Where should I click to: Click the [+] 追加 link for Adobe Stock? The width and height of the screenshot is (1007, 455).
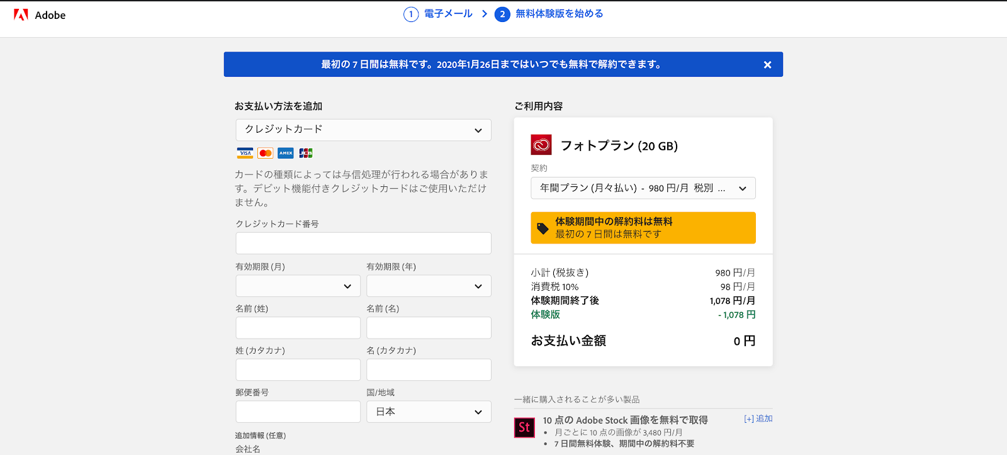(x=758, y=418)
